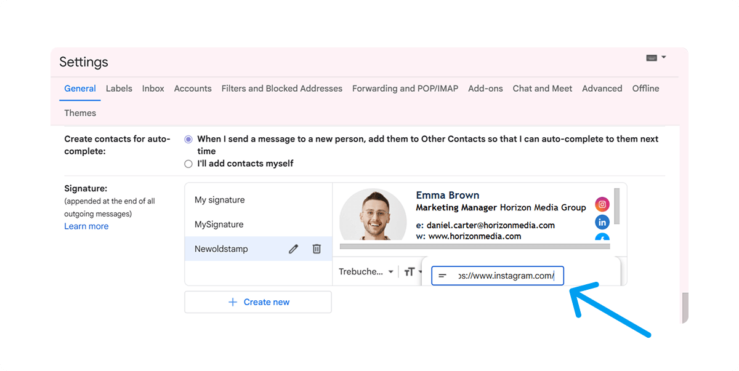This screenshot has height=371, width=739.
Task: Open the Learn more link about signatures
Action: (86, 226)
